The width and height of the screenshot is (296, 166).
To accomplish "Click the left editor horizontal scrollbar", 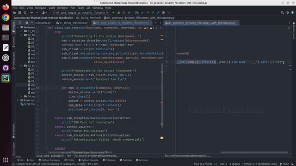I will 80,153.
